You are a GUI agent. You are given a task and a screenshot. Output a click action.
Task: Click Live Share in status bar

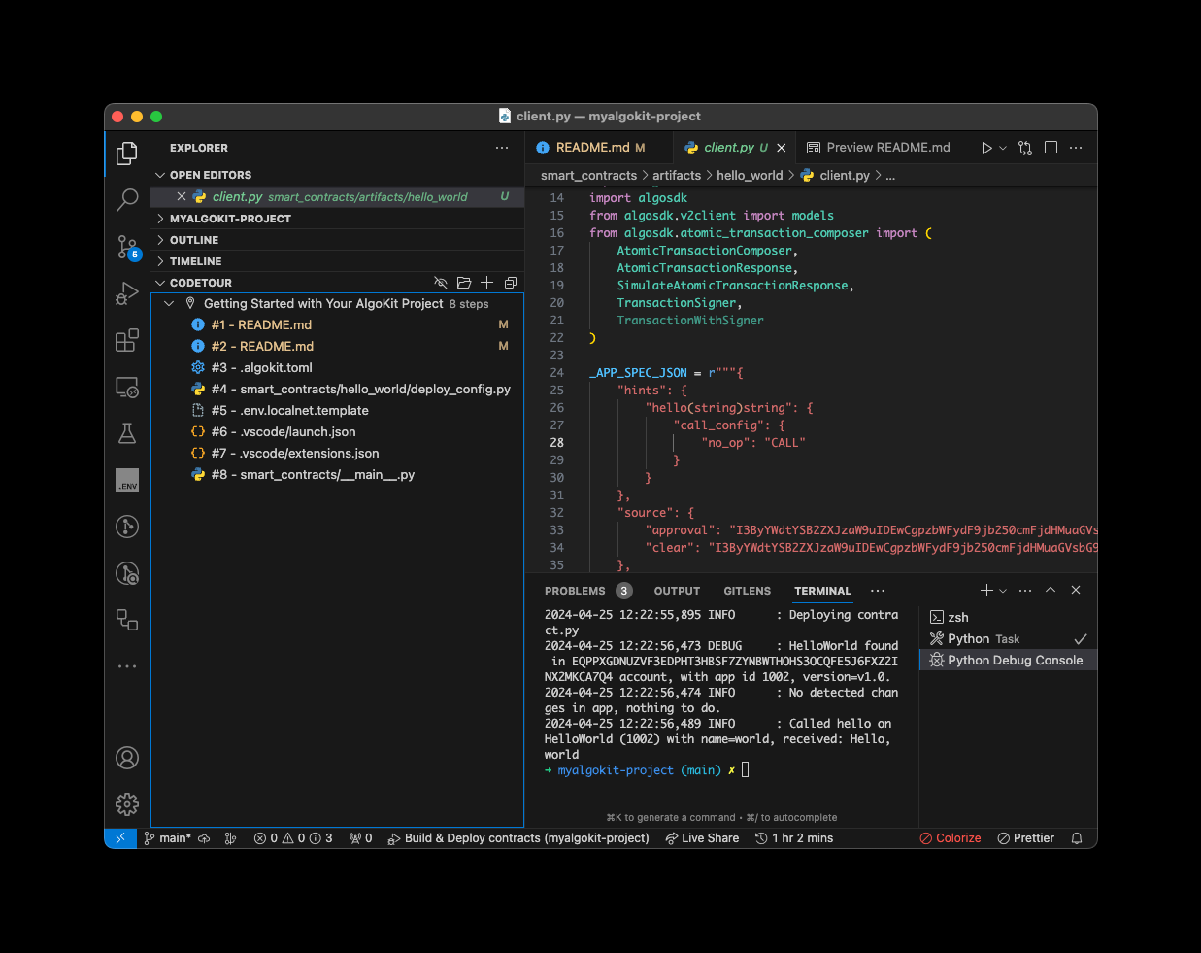click(702, 838)
